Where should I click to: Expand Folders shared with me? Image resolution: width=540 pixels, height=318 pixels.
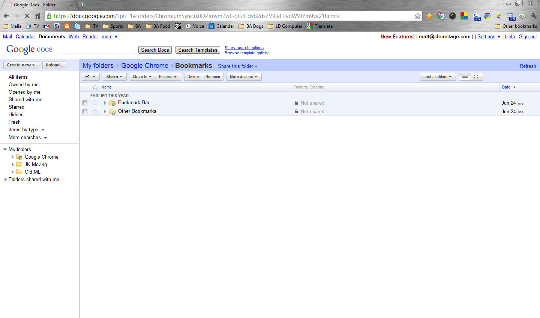coord(5,180)
